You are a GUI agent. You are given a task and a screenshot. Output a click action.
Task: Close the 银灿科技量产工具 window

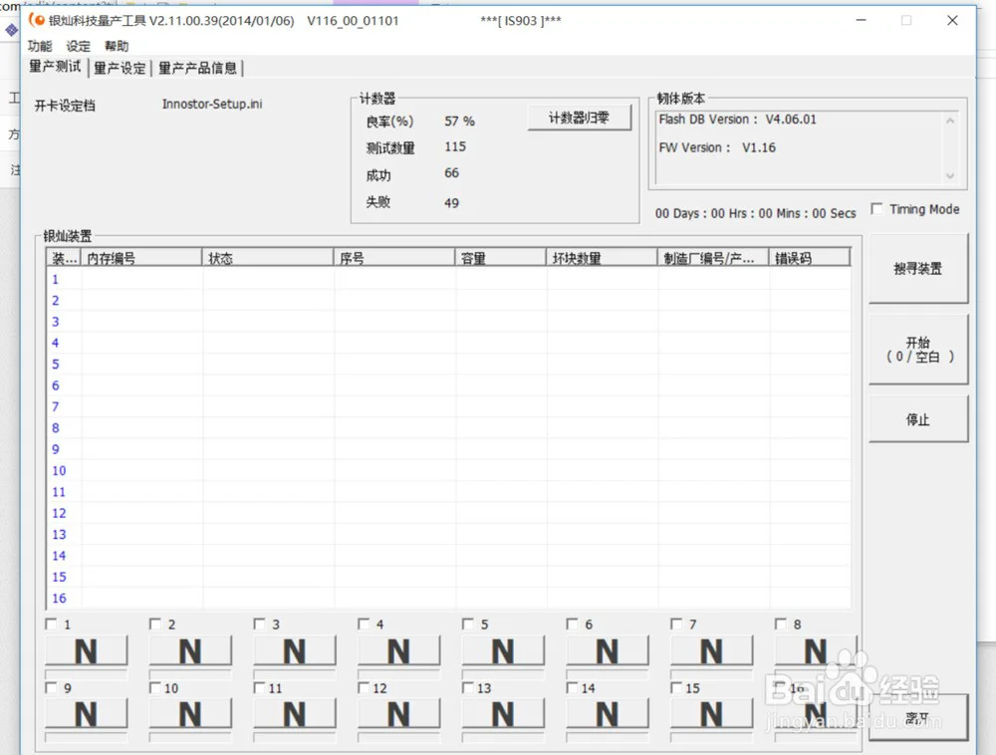952,20
